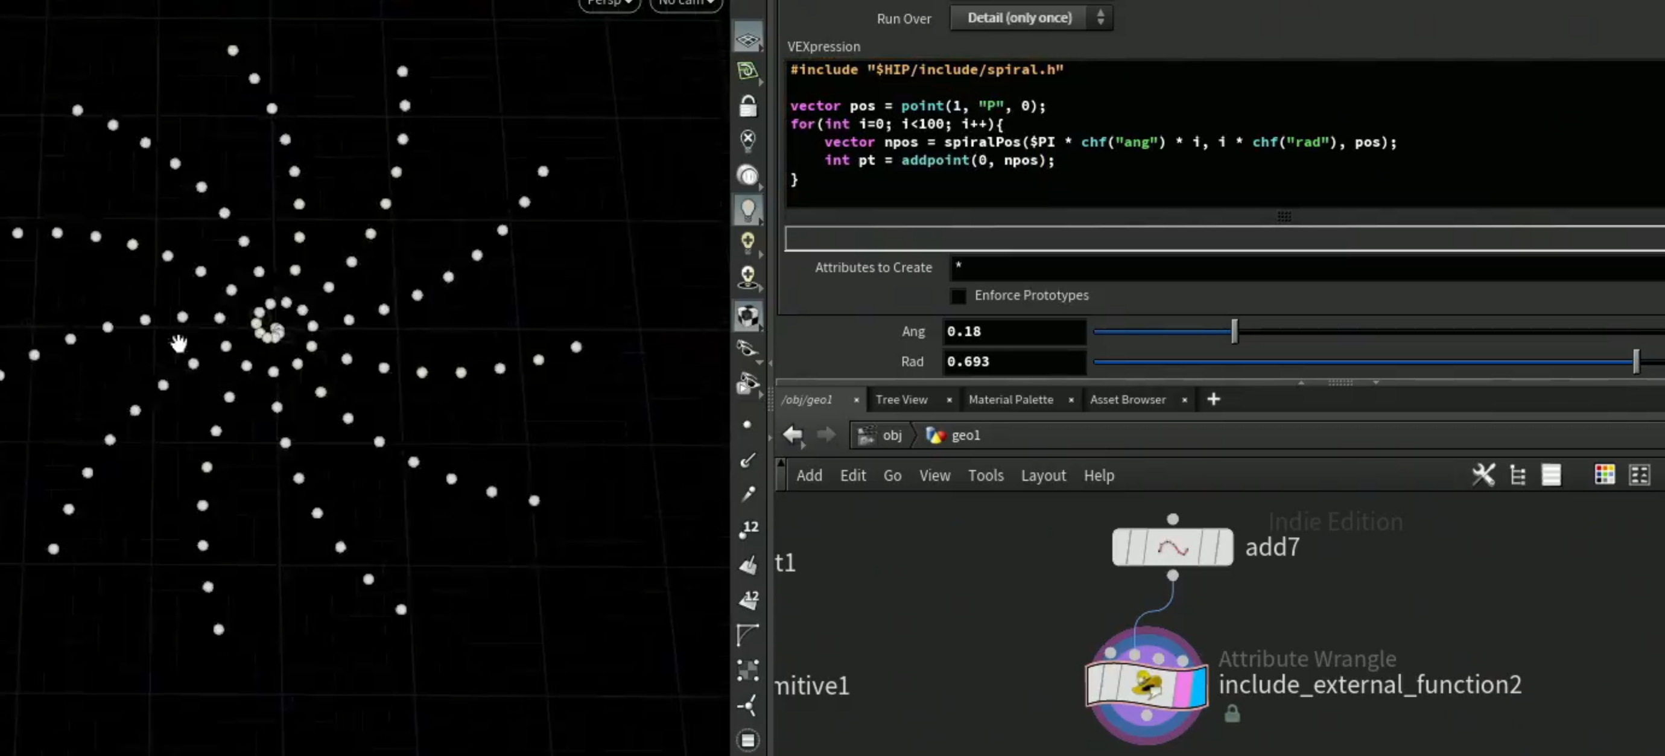Expand the Persp view dropdown

pyautogui.click(x=609, y=3)
